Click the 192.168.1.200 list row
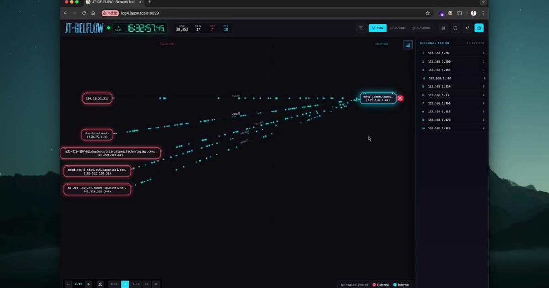This screenshot has height=288, width=549. tap(453, 62)
